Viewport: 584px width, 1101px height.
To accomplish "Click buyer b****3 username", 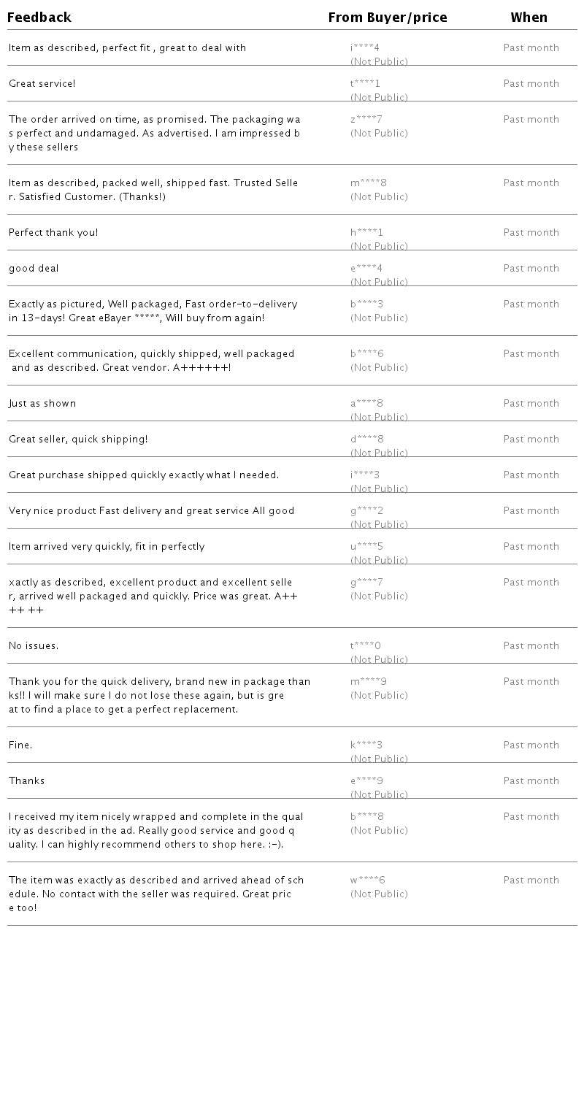I will (x=366, y=304).
